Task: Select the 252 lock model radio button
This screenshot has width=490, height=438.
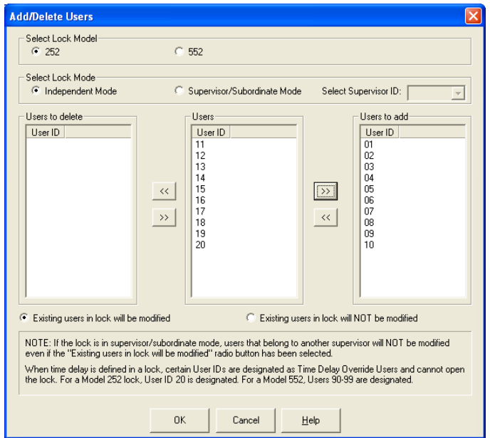Action: (x=36, y=51)
